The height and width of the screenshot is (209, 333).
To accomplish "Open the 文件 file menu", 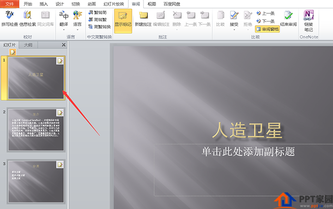I will 10,4.
